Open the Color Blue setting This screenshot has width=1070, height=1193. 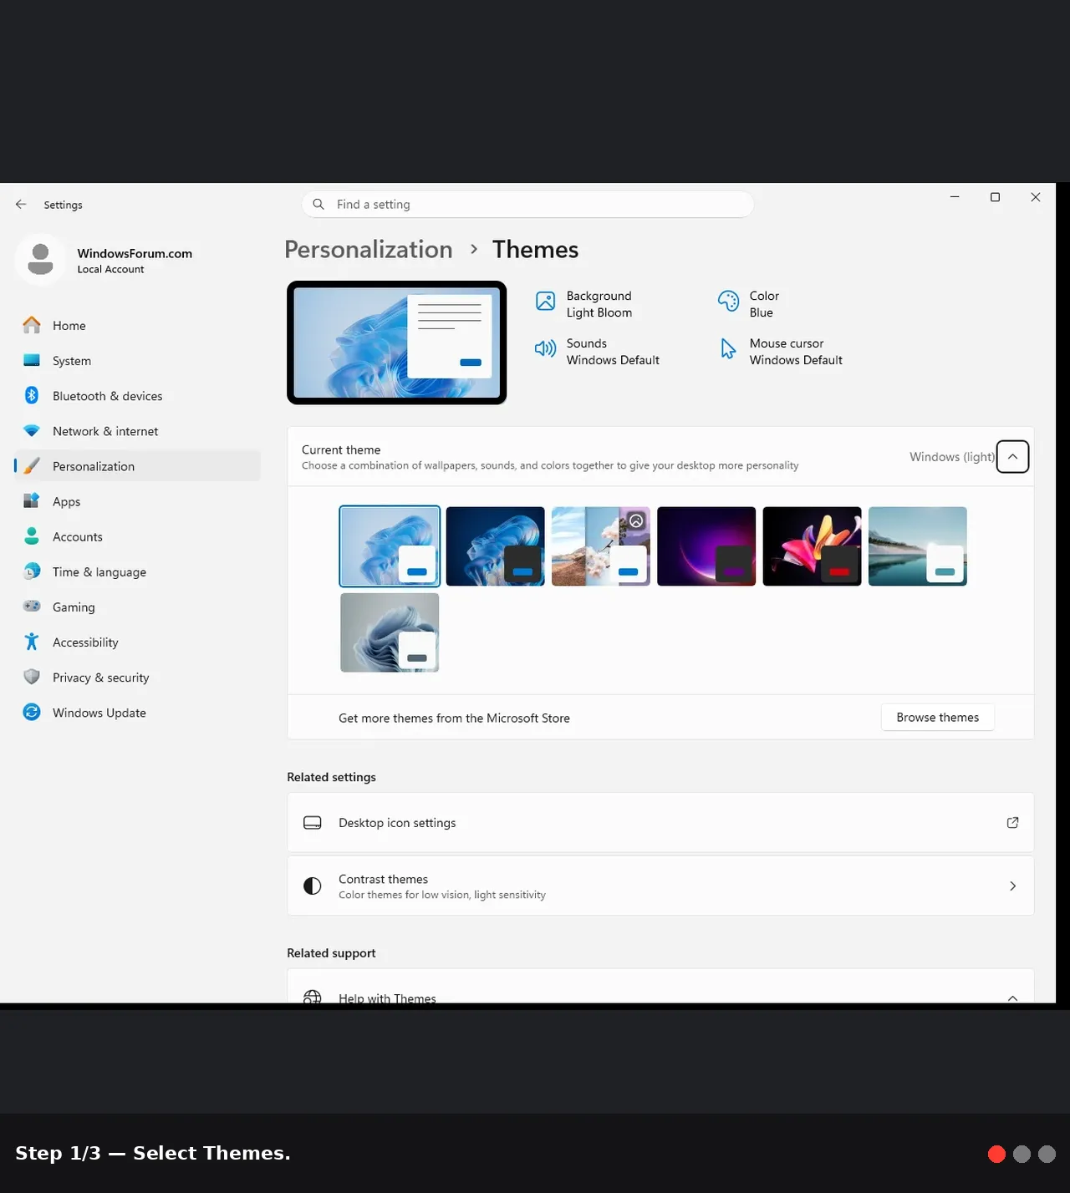point(749,304)
